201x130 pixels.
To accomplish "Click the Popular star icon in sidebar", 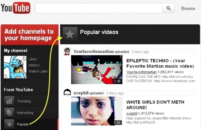I will (x=9, y=124).
